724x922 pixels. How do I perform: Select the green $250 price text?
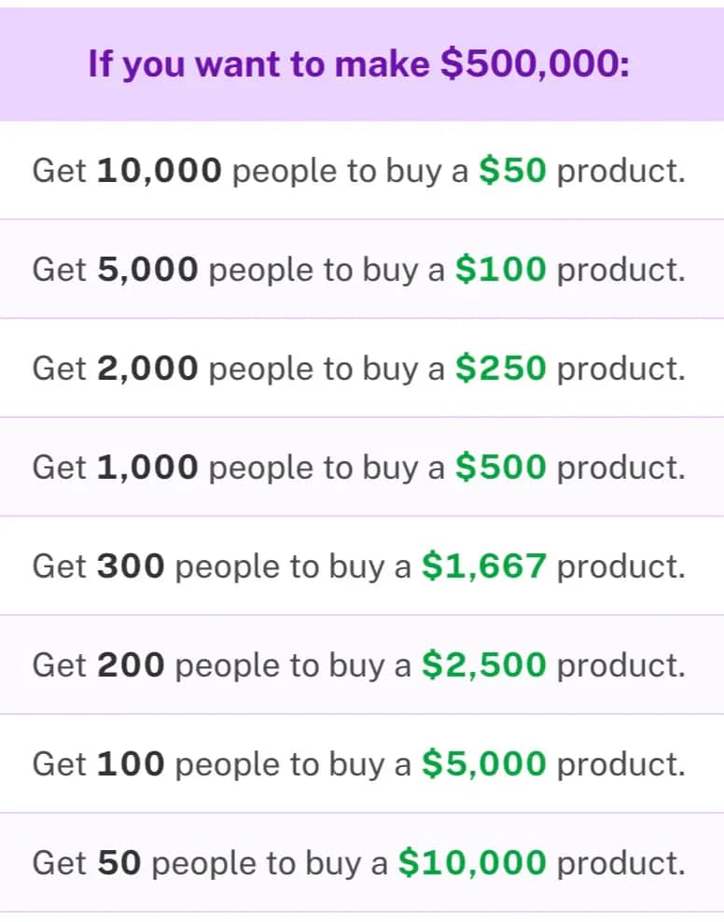(500, 369)
